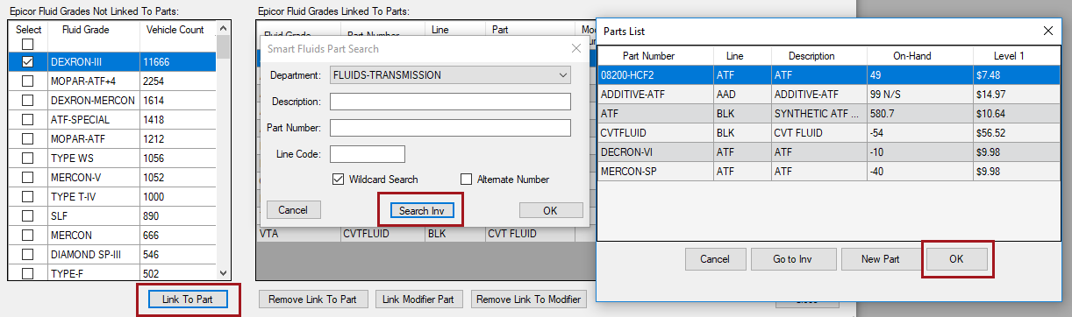Check the ATF-SPECIAL row checkbox
The image size is (1072, 317).
pos(27,120)
